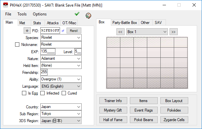Open Hall of Fame editor
This screenshot has height=129, width=202.
point(113,120)
